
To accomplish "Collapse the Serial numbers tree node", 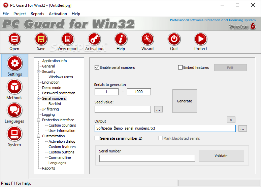I will pos(39,99).
